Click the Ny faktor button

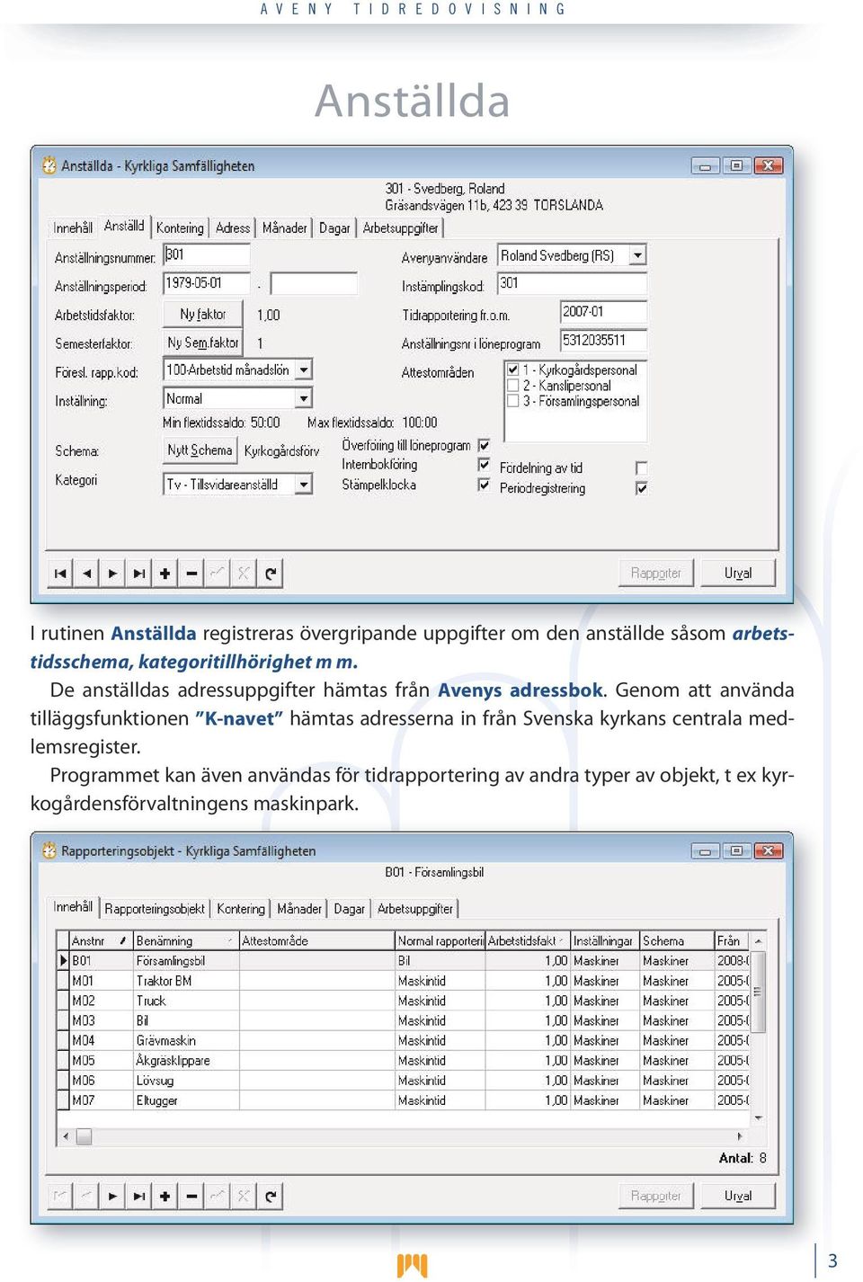[x=202, y=315]
